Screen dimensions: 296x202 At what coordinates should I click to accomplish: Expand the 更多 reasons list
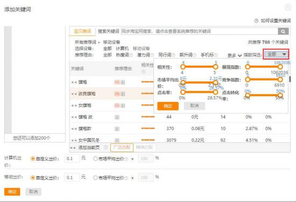[x=234, y=55]
